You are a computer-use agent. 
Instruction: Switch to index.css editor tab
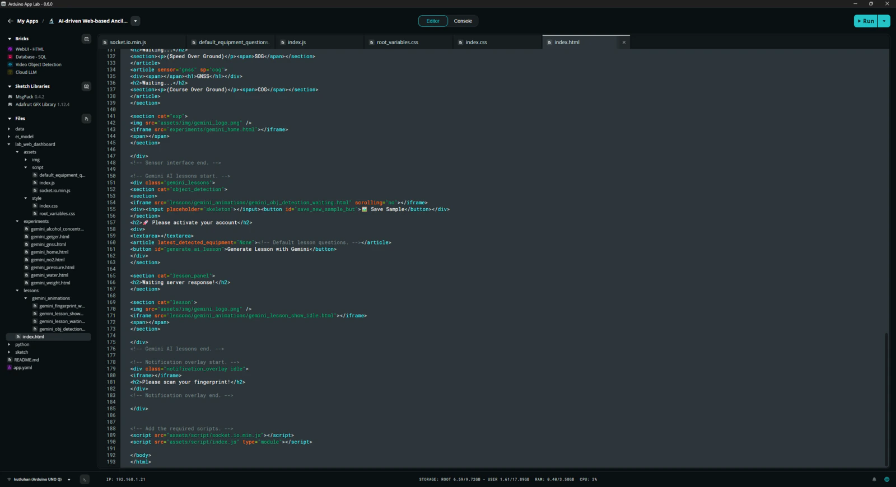(x=498, y=43)
